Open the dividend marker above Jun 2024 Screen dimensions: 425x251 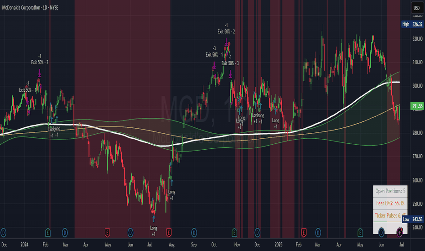pyautogui.click(x=130, y=233)
